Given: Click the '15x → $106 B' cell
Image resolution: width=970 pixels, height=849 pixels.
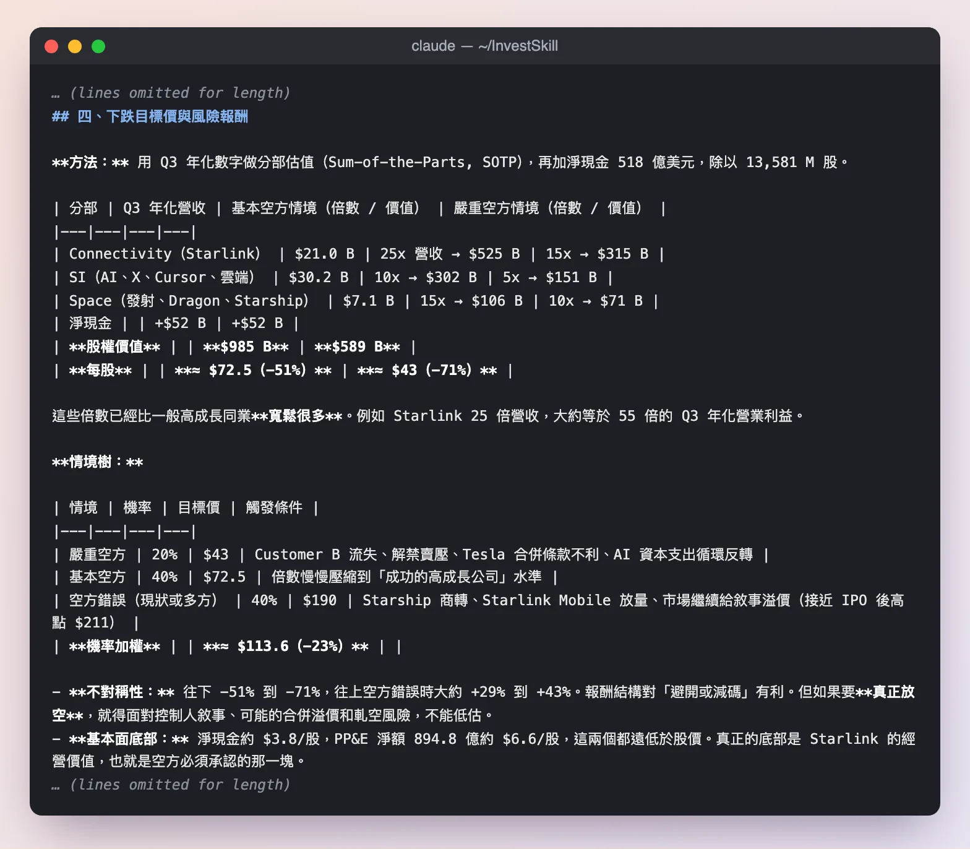Looking at the screenshot, I should 471,301.
